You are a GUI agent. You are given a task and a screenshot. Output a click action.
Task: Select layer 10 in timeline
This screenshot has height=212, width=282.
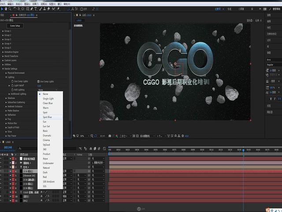click(x=26, y=196)
